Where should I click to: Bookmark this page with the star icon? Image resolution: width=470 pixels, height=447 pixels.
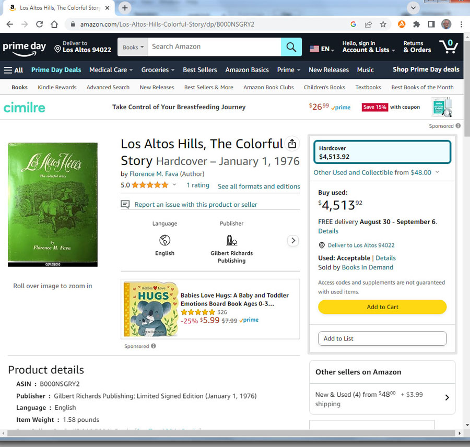383,24
